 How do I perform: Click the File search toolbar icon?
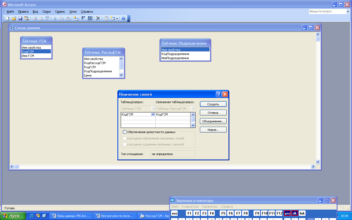tap(27, 18)
